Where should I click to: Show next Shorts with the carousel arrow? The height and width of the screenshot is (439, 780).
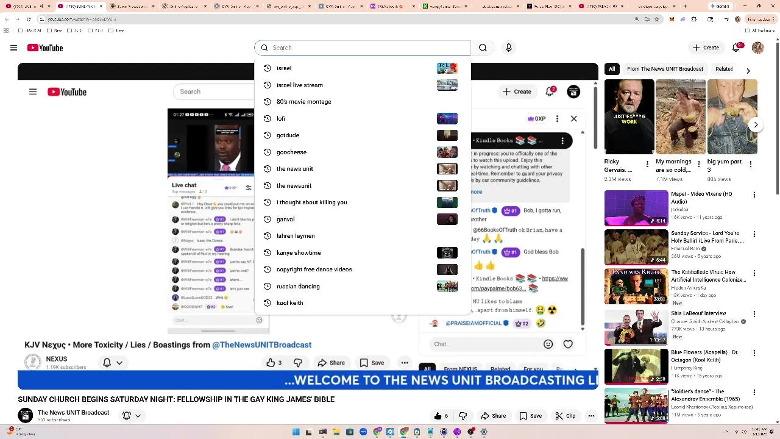click(756, 125)
